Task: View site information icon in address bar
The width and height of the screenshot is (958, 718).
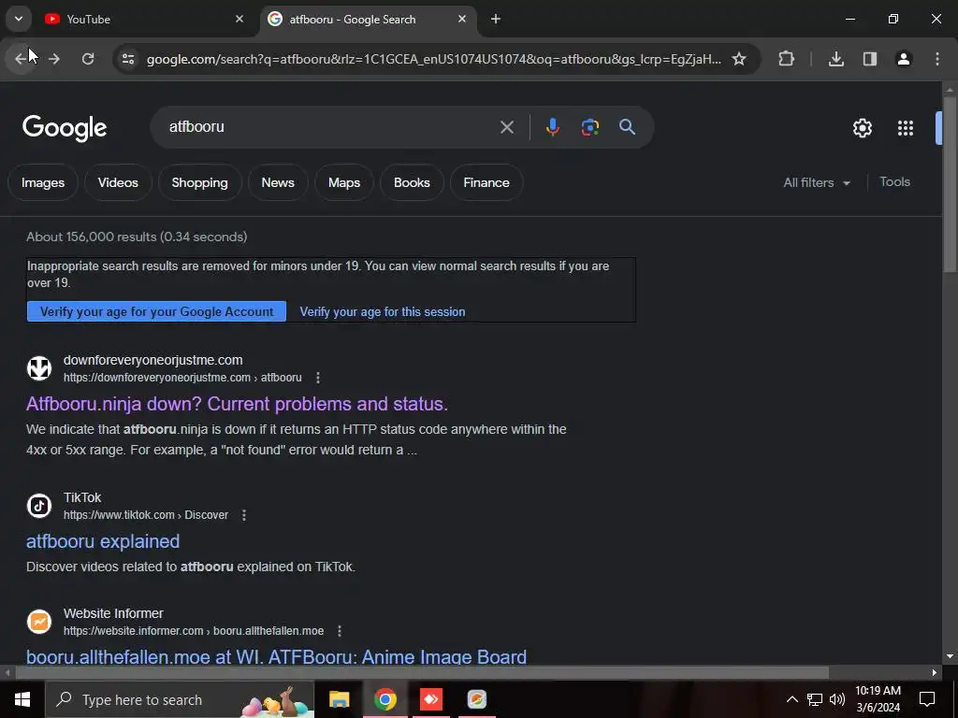Action: coord(127,59)
